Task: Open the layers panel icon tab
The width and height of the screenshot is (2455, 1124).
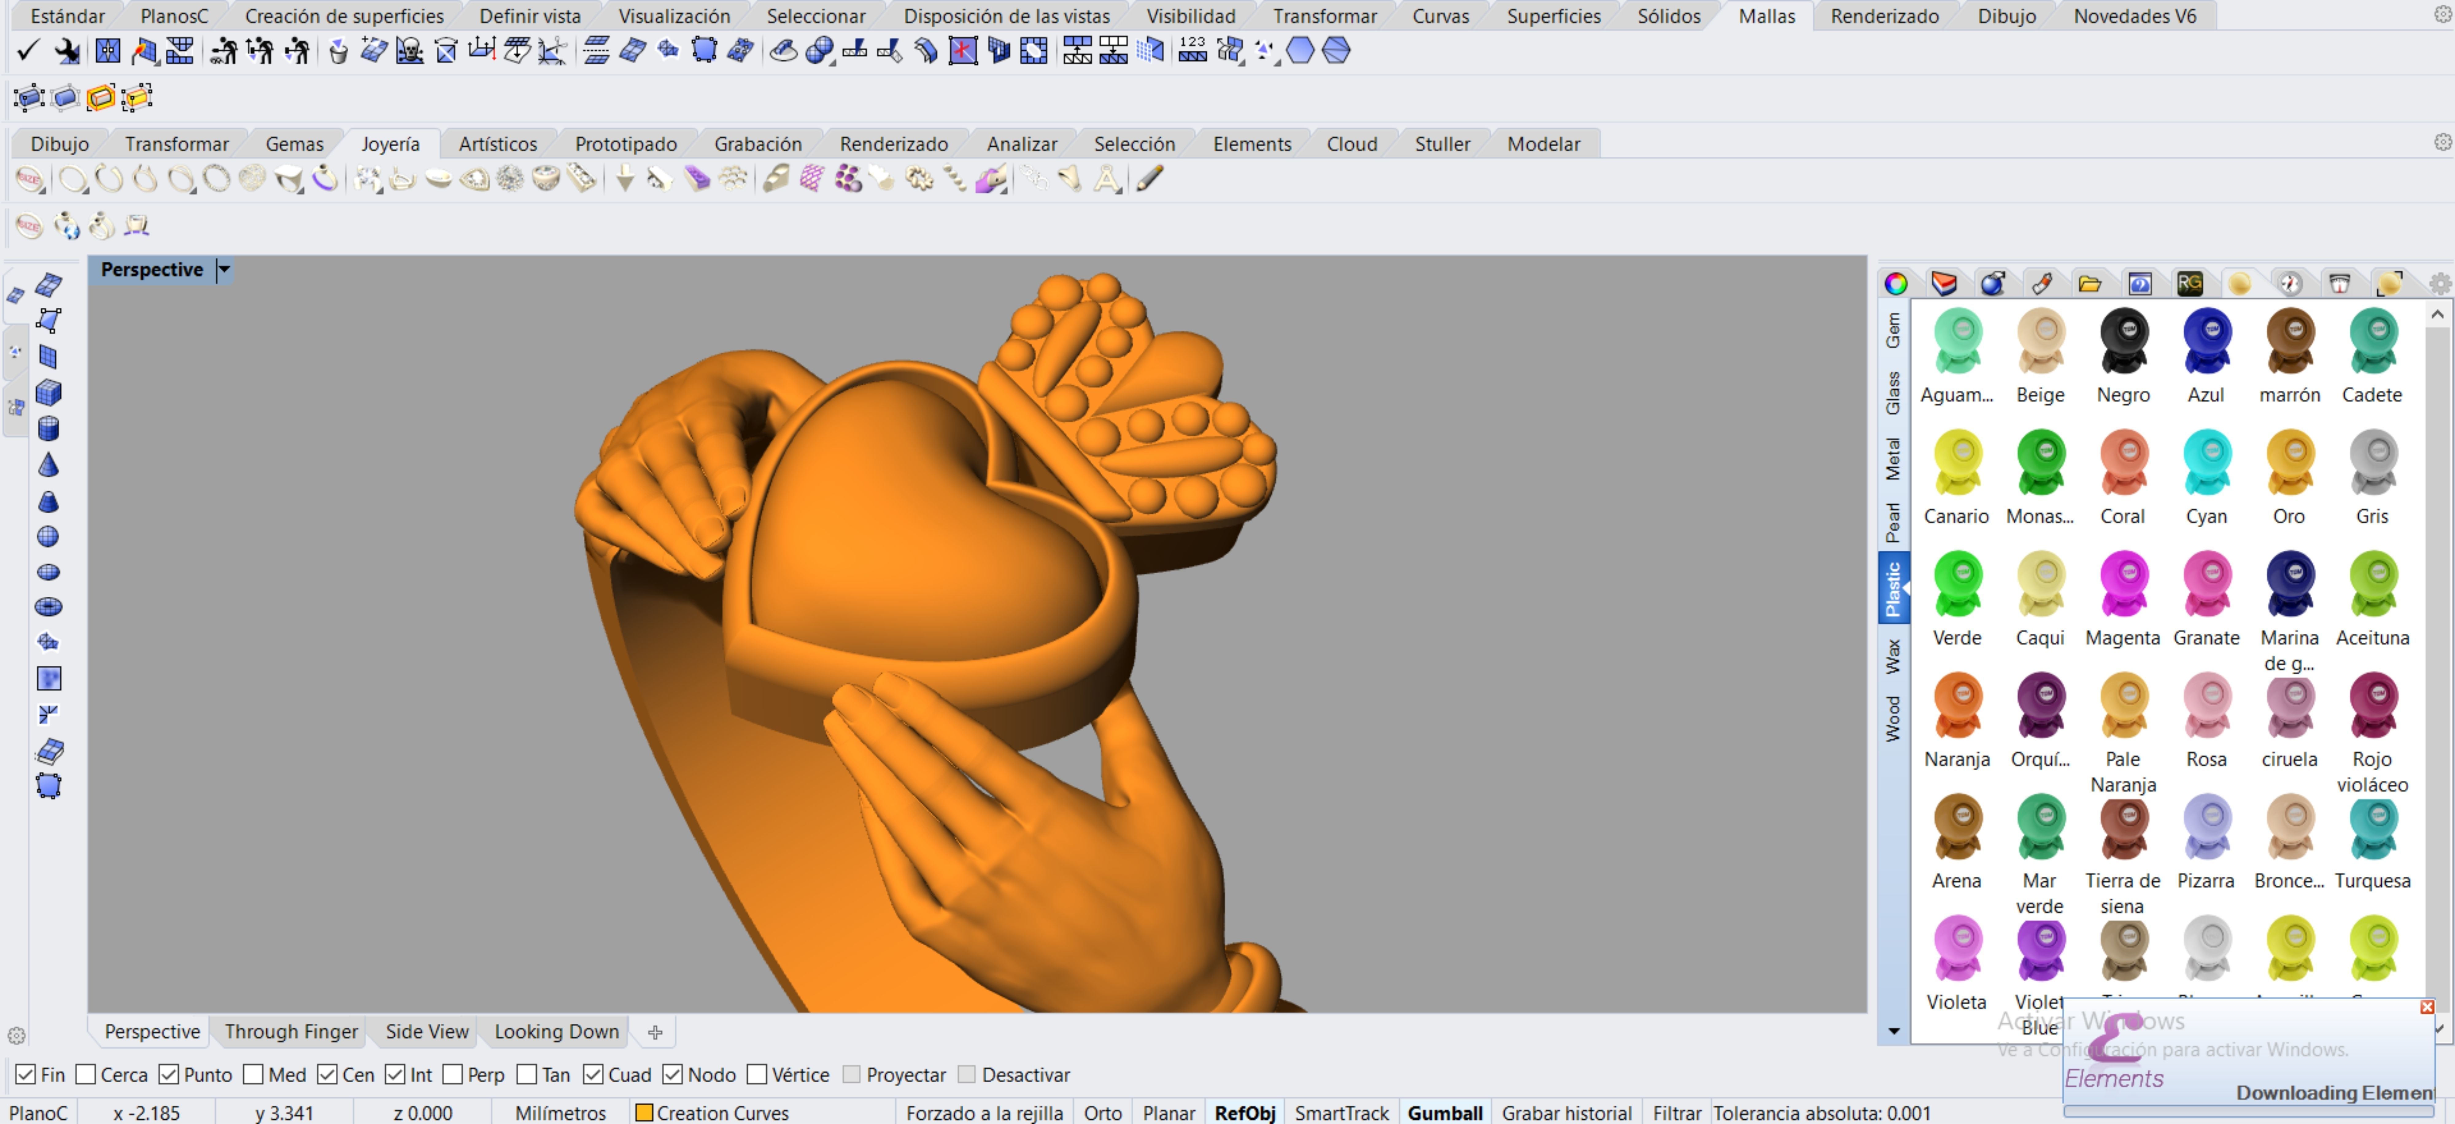Action: [1944, 284]
